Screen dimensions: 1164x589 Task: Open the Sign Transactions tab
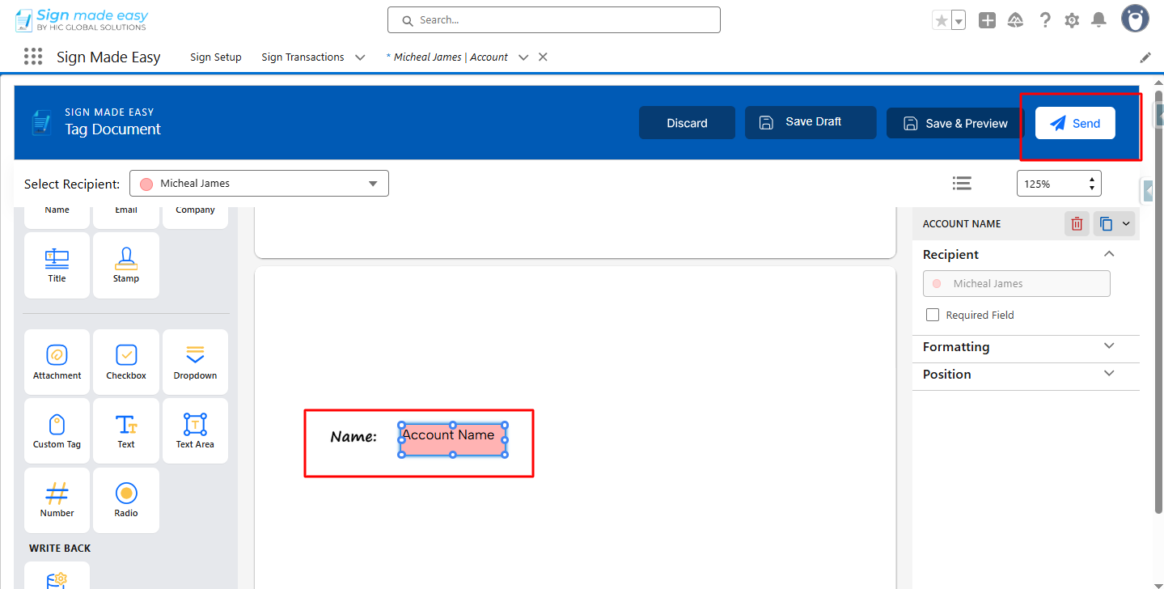click(x=303, y=57)
